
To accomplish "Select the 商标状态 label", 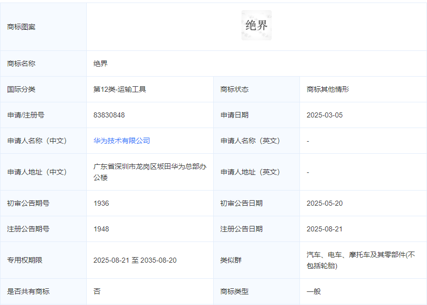I will 234,89.
